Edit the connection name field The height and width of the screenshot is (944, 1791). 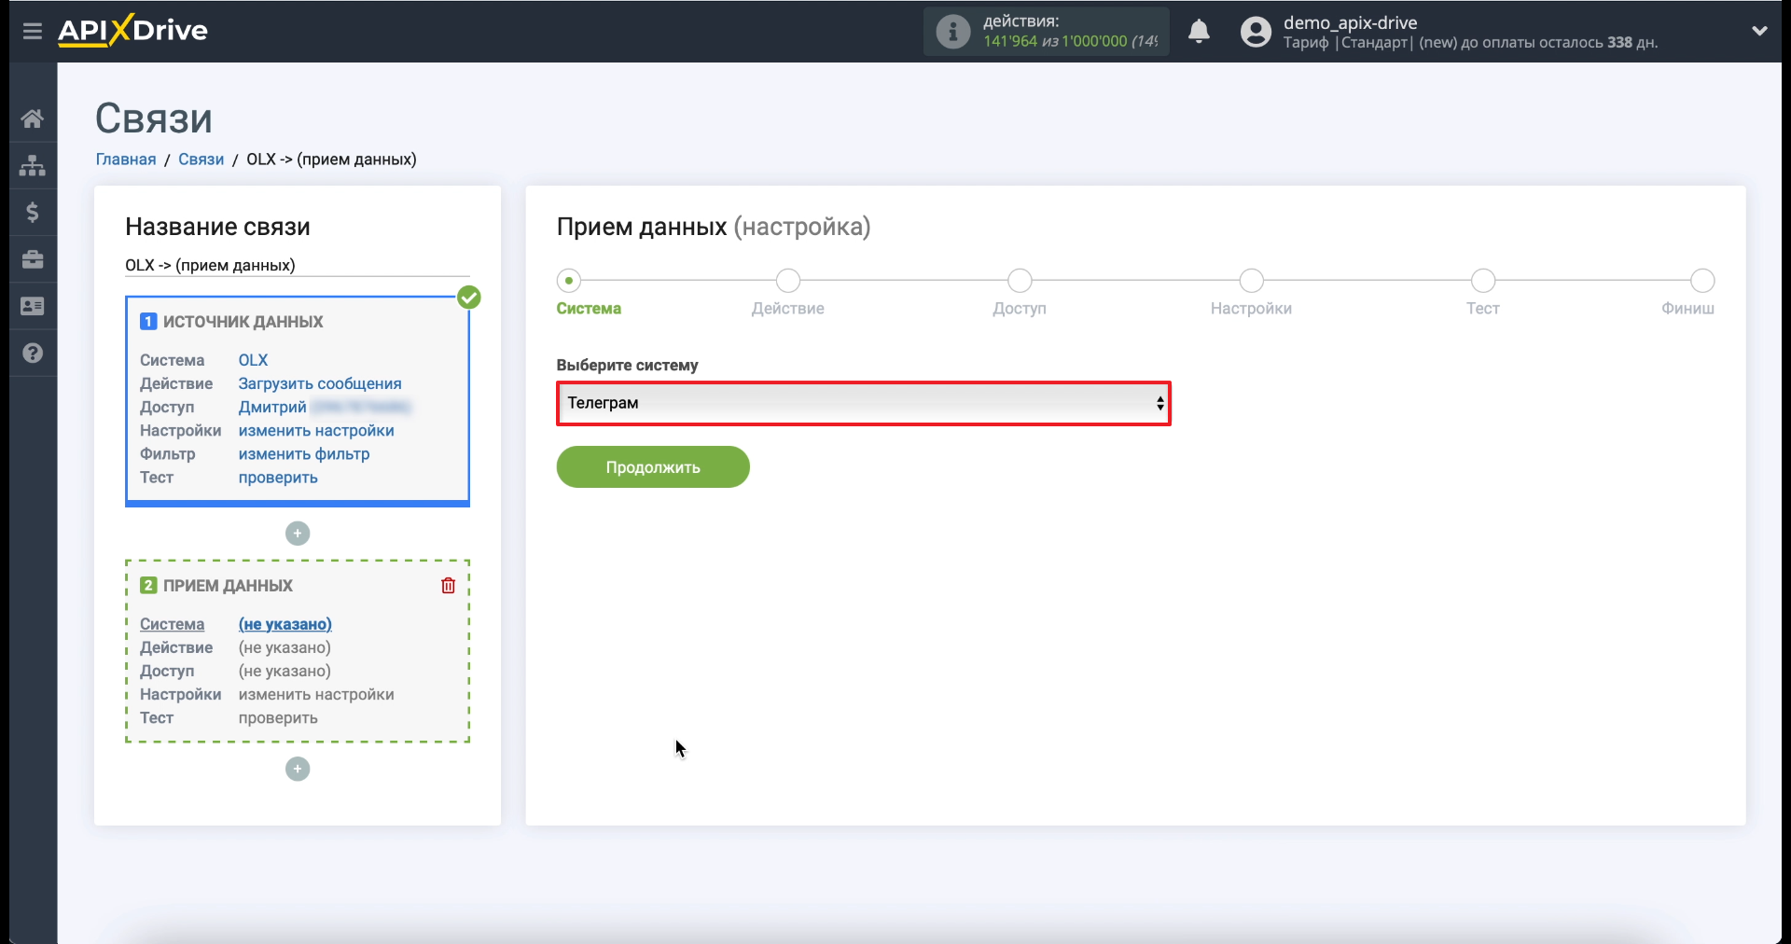[298, 266]
